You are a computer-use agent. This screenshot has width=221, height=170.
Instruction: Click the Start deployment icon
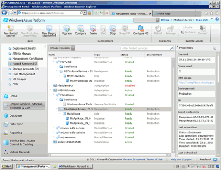tap(103, 29)
